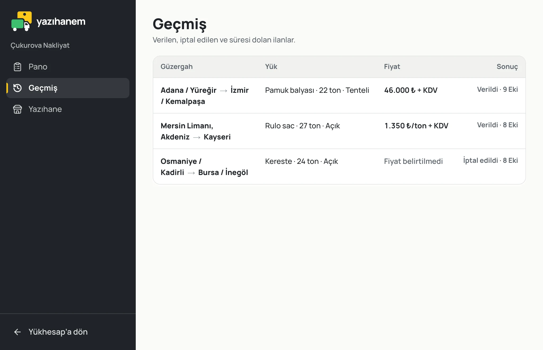Open the Osmaniye / Kadirli → Bursa route
This screenshot has width=543, height=350.
204,167
